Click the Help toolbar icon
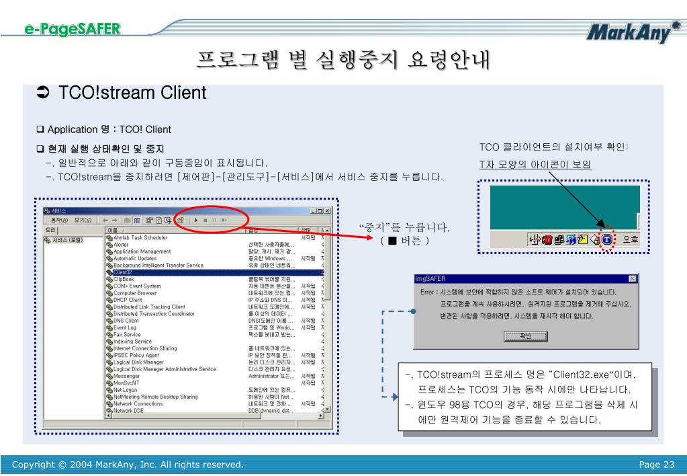This screenshot has width=687, height=476. (x=180, y=221)
